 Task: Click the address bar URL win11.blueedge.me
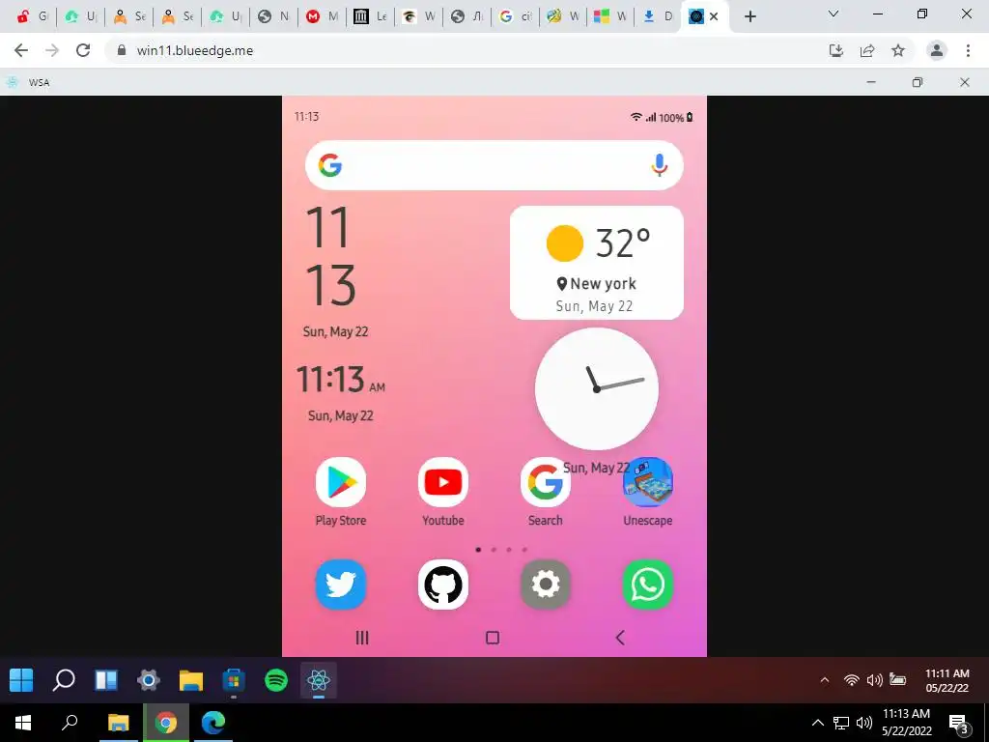coord(195,50)
